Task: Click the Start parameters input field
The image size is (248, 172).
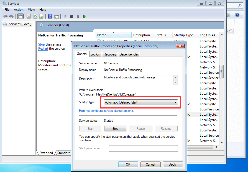Action: 143,148
